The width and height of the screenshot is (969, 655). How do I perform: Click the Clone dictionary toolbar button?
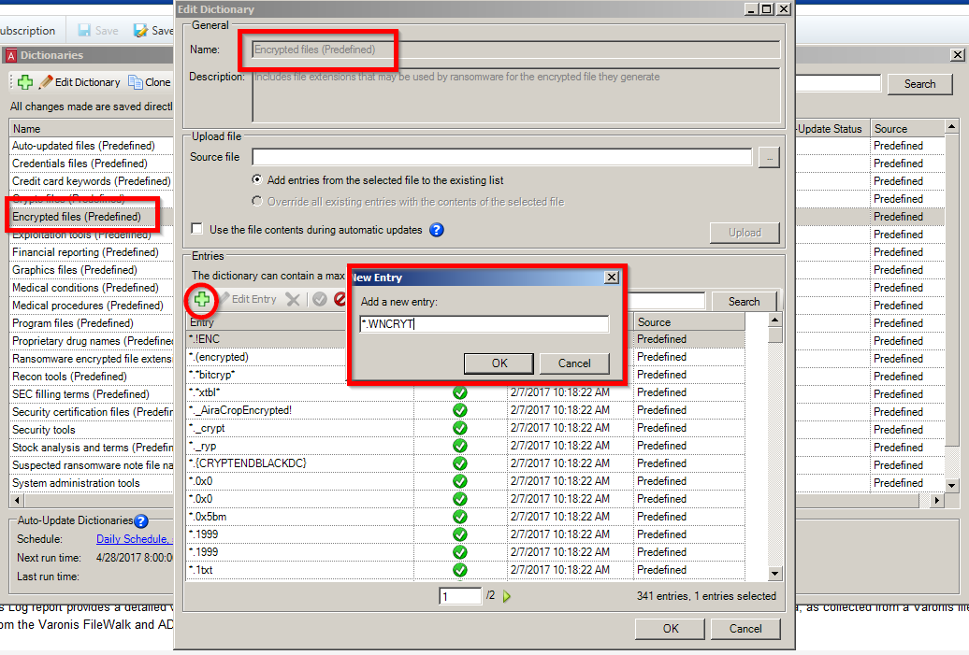pos(150,82)
